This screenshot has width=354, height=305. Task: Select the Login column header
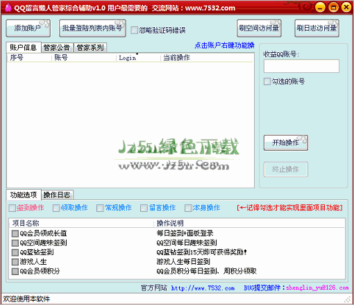(138, 58)
